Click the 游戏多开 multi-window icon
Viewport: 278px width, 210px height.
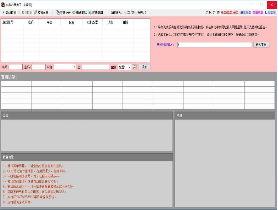58,12
